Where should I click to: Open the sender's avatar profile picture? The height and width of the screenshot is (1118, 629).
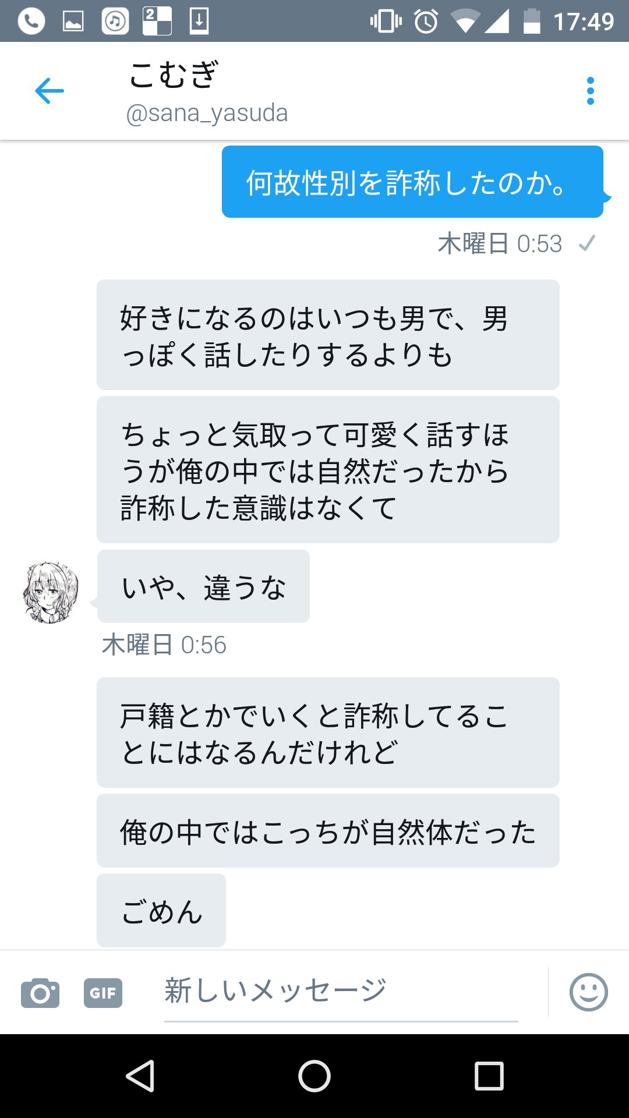51,592
